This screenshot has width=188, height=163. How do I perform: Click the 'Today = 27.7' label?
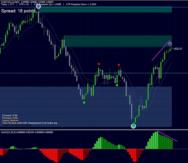[x=8, y=4]
